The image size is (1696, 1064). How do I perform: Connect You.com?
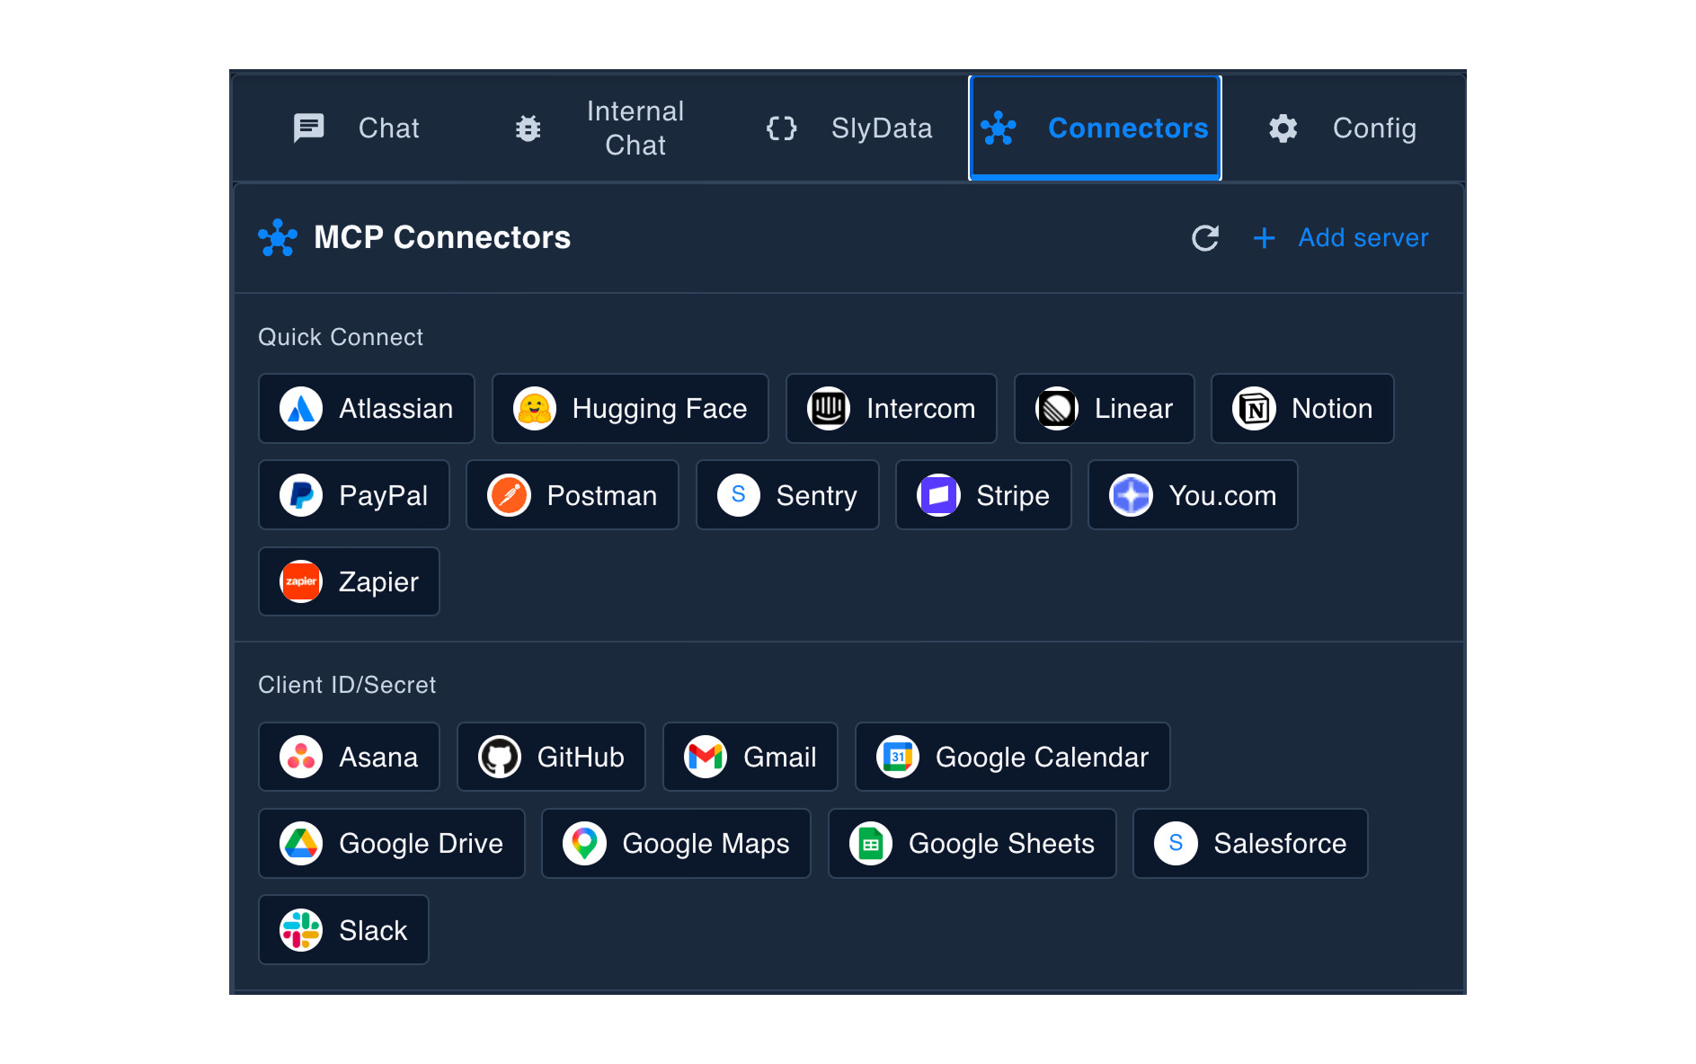click(x=1193, y=495)
